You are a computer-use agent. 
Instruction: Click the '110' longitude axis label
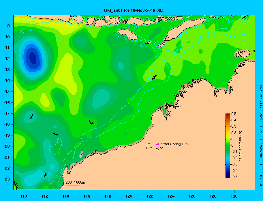tap(24, 196)
